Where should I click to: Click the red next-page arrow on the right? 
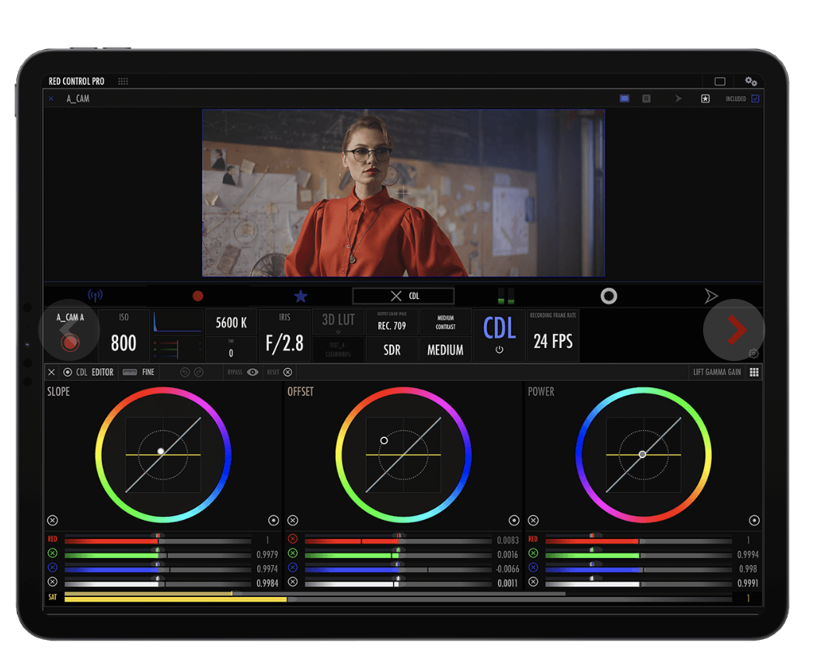coord(735,331)
